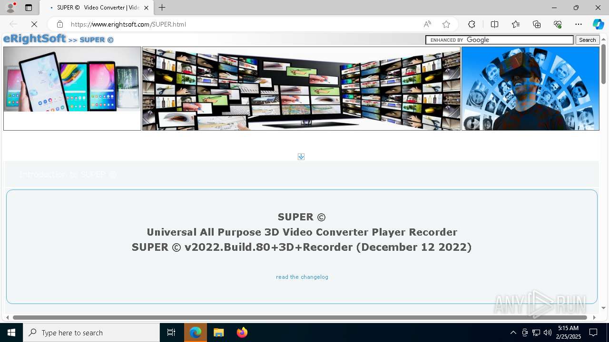The height and width of the screenshot is (342, 609).
Task: Open Task View
Action: point(171,332)
